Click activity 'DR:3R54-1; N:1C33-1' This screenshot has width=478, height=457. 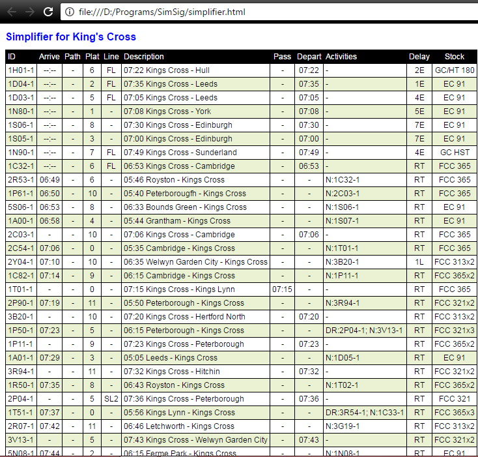pyautogui.click(x=365, y=413)
